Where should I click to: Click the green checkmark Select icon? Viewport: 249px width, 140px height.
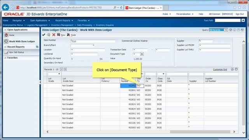(44, 35)
